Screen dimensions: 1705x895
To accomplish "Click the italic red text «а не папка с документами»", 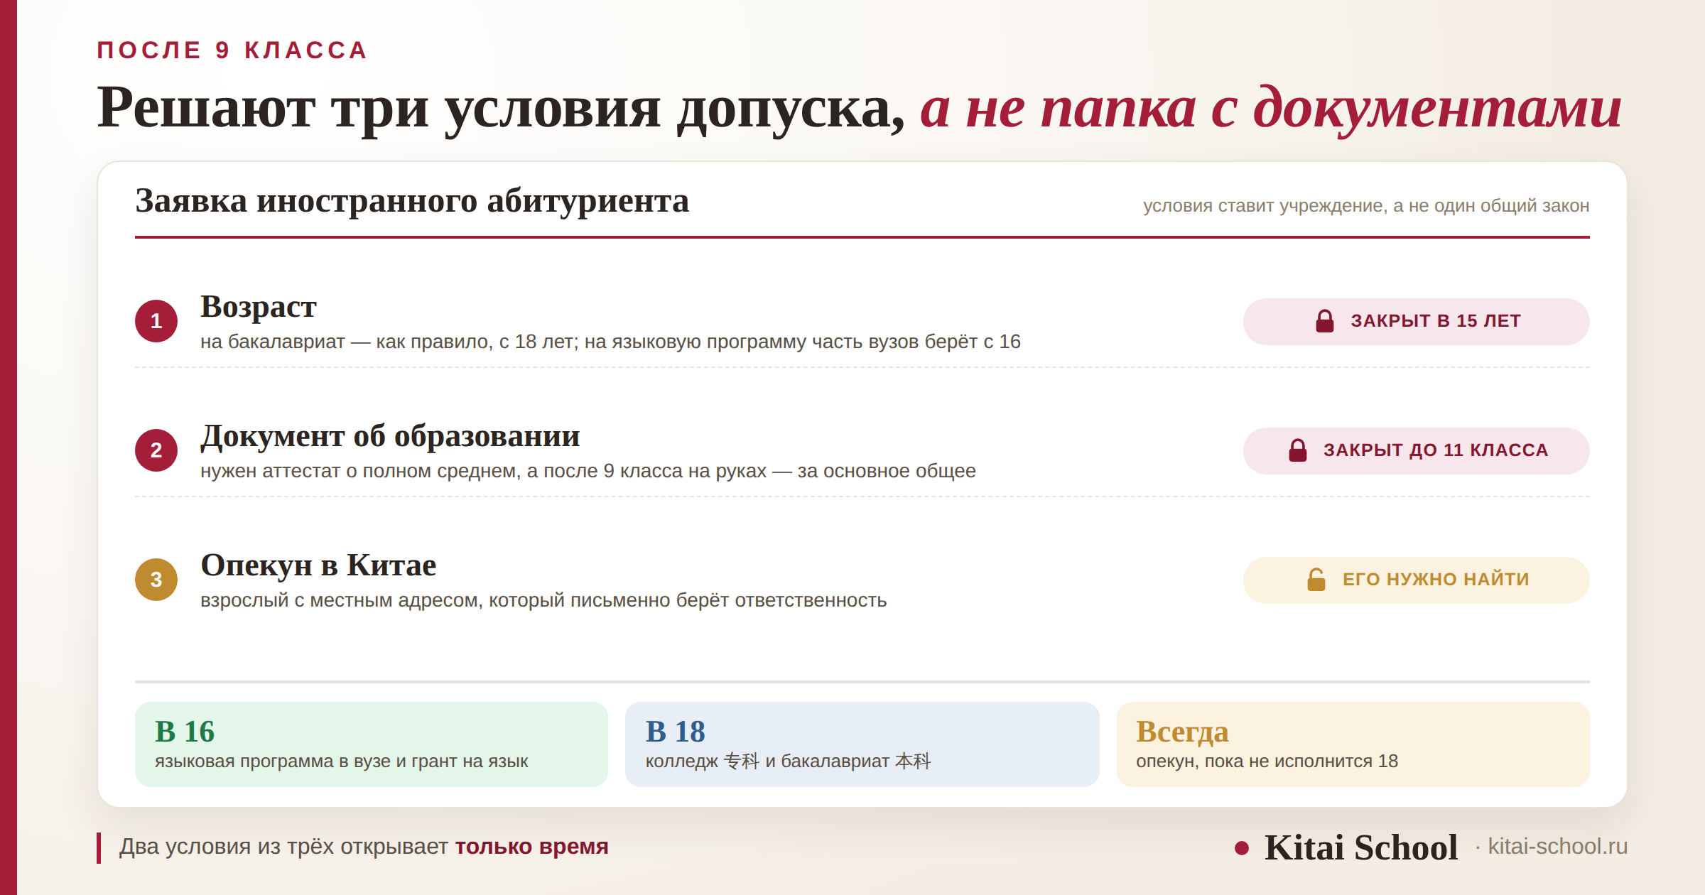I will pos(1270,108).
